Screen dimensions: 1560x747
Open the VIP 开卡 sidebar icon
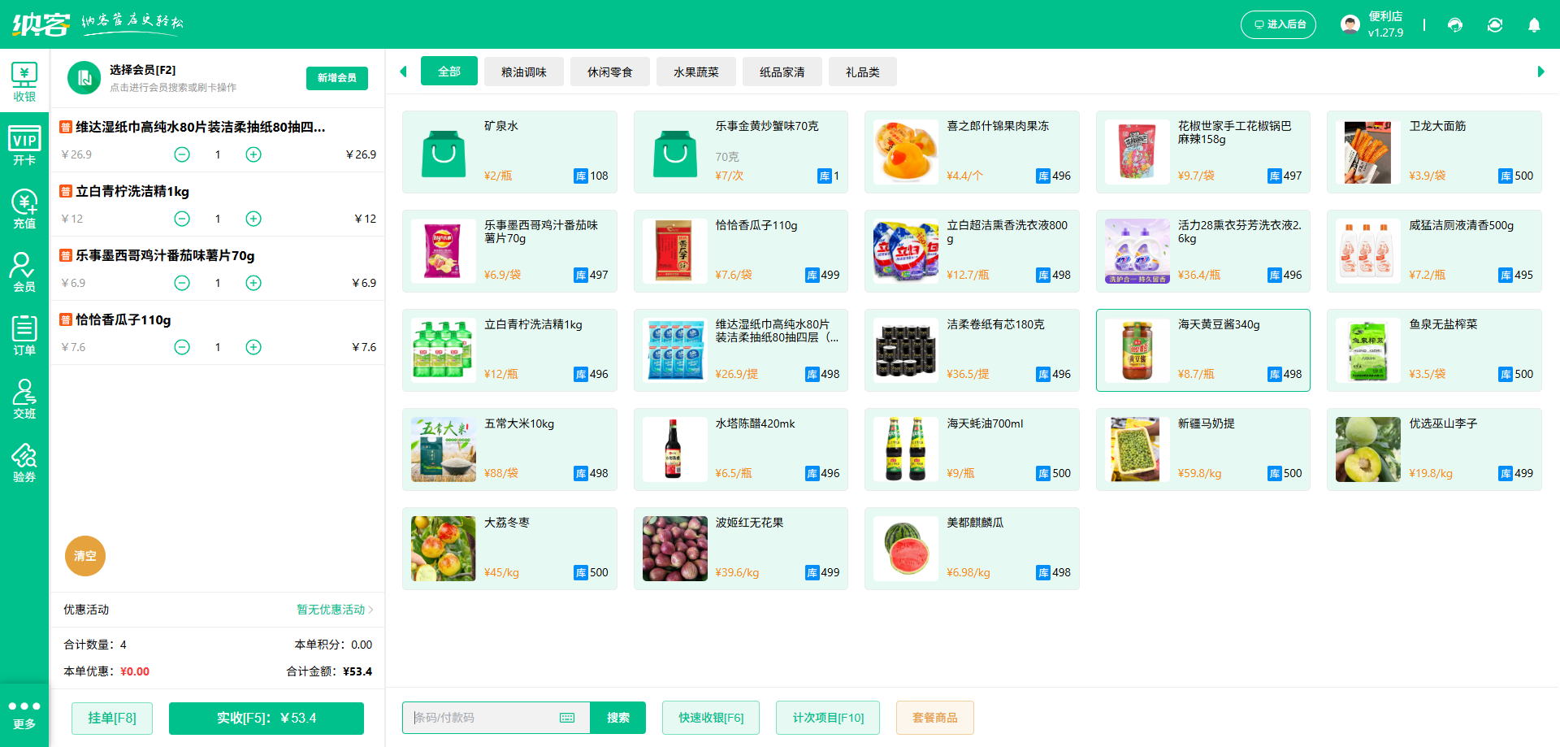(x=24, y=145)
